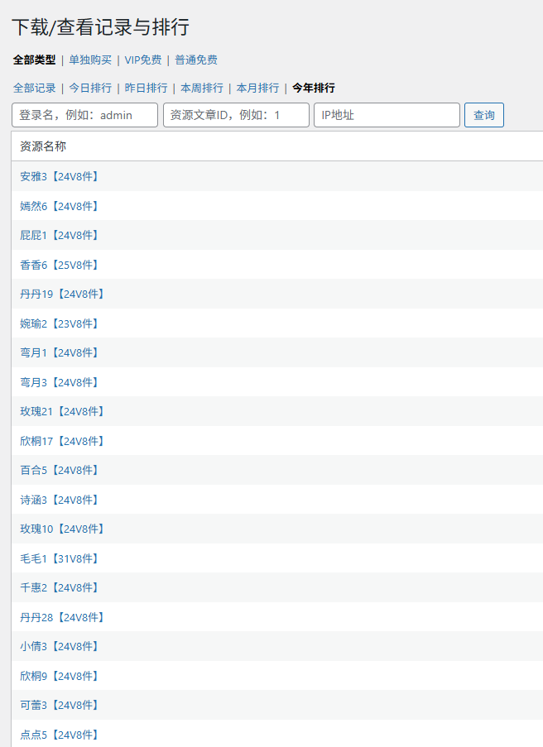Show the 普通免费 type records

click(196, 60)
